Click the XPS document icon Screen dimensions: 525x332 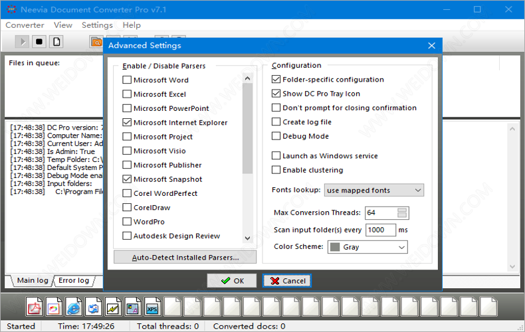coord(152,307)
